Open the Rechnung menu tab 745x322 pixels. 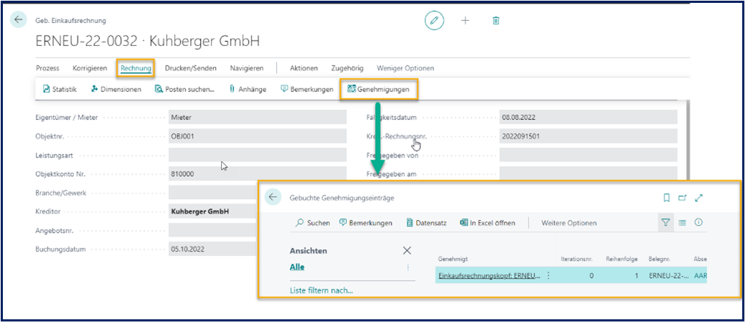pos(136,68)
